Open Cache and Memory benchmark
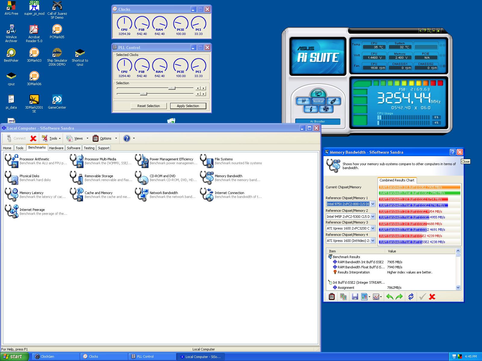 point(101,195)
